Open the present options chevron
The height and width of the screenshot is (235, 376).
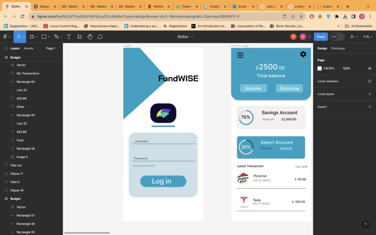coord(357,37)
